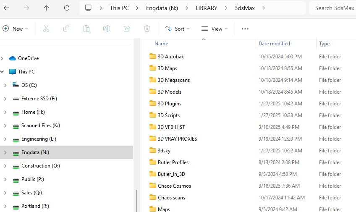Click the OneDrive cloud icon

coord(13,58)
